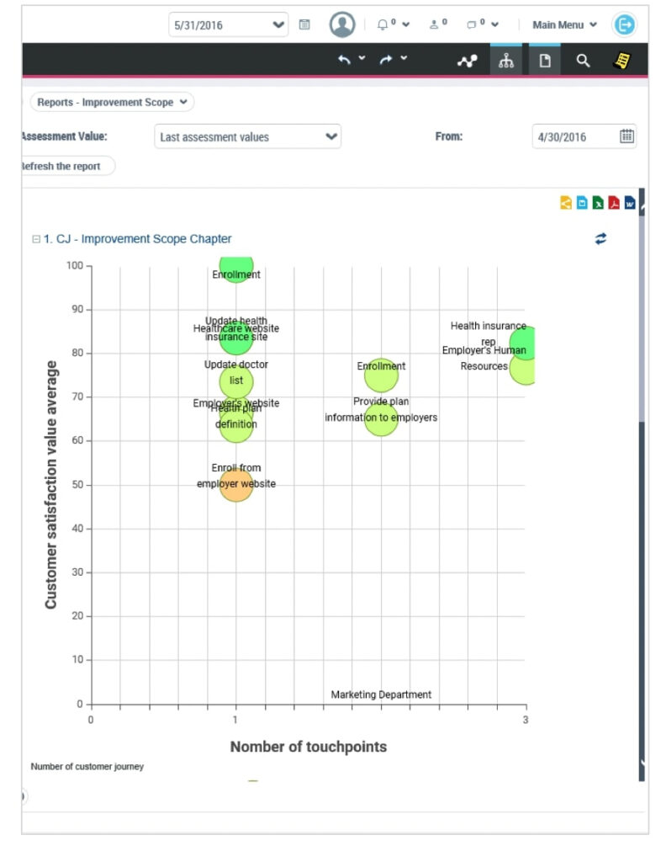Screen dimensions: 666x862
Task: Click the user profile avatar
Action: coord(341,24)
